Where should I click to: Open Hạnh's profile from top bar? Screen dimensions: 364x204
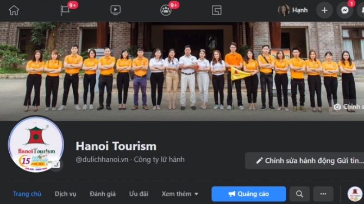click(x=293, y=10)
